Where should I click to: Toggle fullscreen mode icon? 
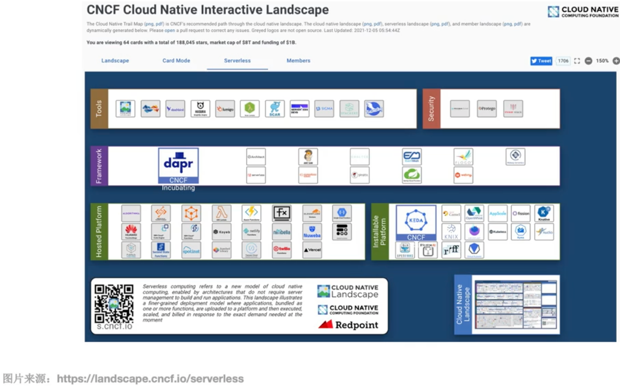coord(577,61)
